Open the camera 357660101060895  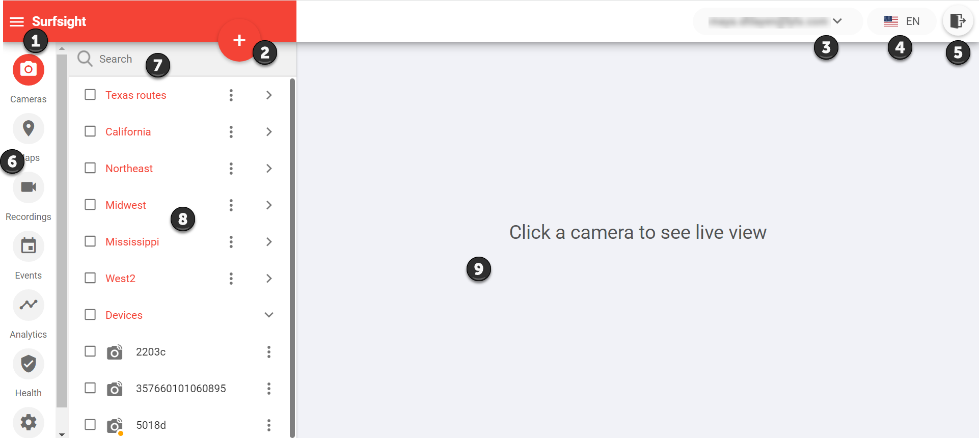[181, 389]
